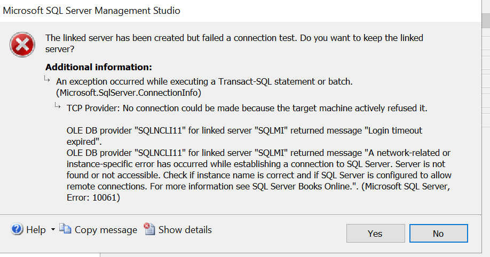Click the "Copy message" text link
Image resolution: width=490 pixels, height=257 pixels.
click(106, 230)
